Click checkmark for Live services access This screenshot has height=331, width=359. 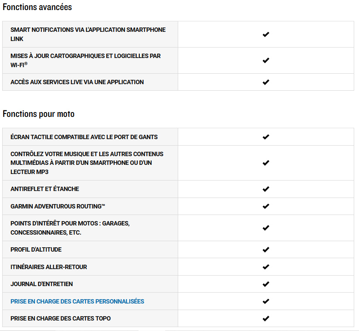click(266, 82)
